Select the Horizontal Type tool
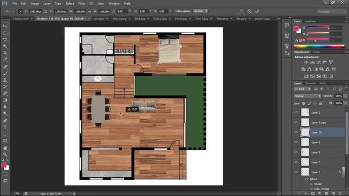Image resolution: width=349 pixels, height=196 pixels. (5, 127)
